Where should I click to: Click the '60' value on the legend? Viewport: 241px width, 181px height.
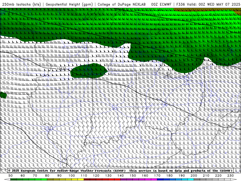pyautogui.click(x=23, y=176)
